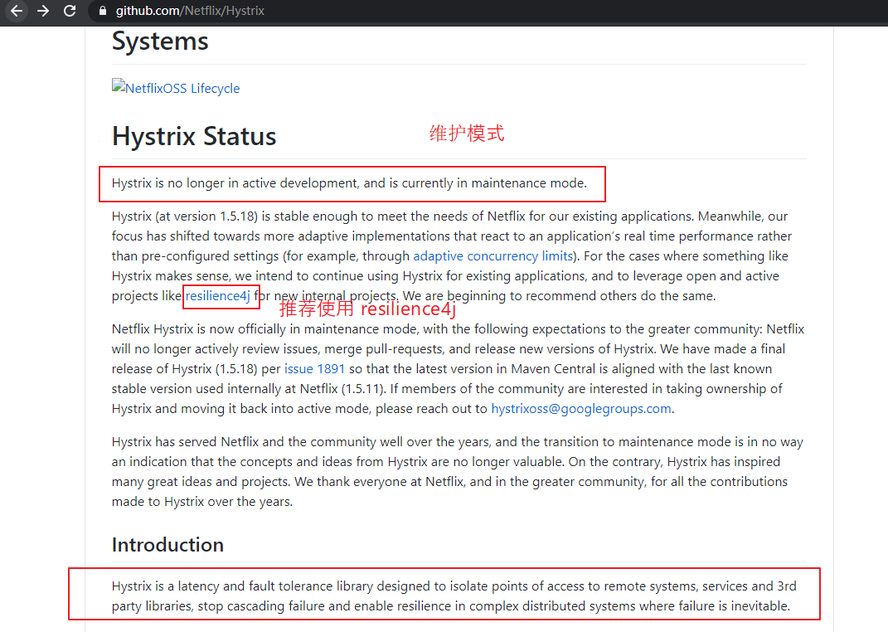Click the paragraph starting 'Hystrix has served Netflix'
Viewport: 888px width, 632px height.
(457, 472)
